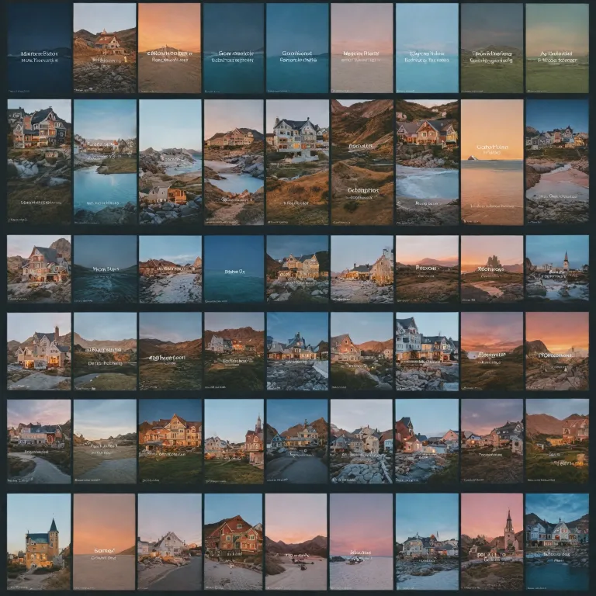Image resolution: width=596 pixels, height=596 pixels.
Task: Click the green-yellow gradient thumbnail in the top-right corner
Action: [x=556, y=48]
